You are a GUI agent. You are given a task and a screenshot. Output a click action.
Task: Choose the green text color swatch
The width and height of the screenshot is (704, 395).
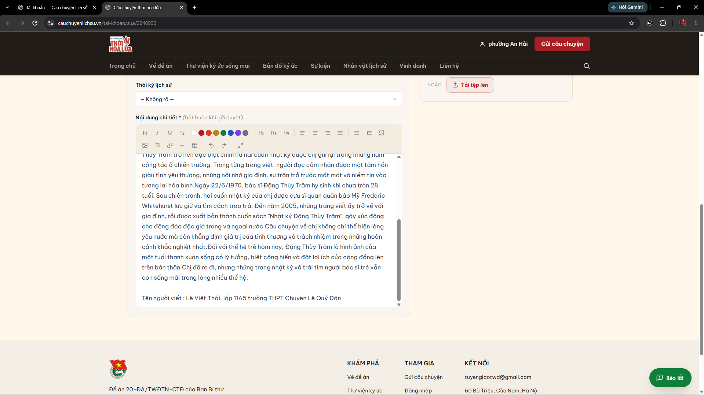pyautogui.click(x=223, y=133)
